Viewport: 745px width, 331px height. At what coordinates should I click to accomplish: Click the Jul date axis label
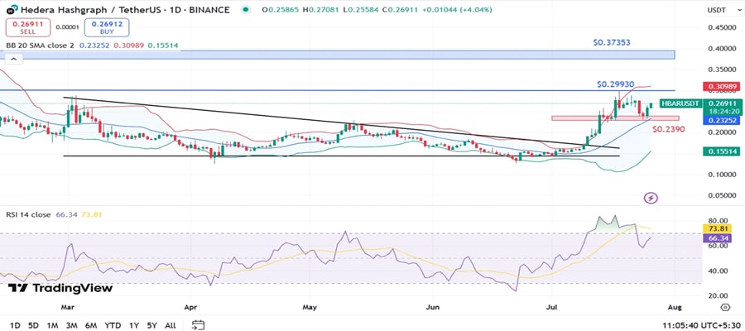pyautogui.click(x=552, y=307)
